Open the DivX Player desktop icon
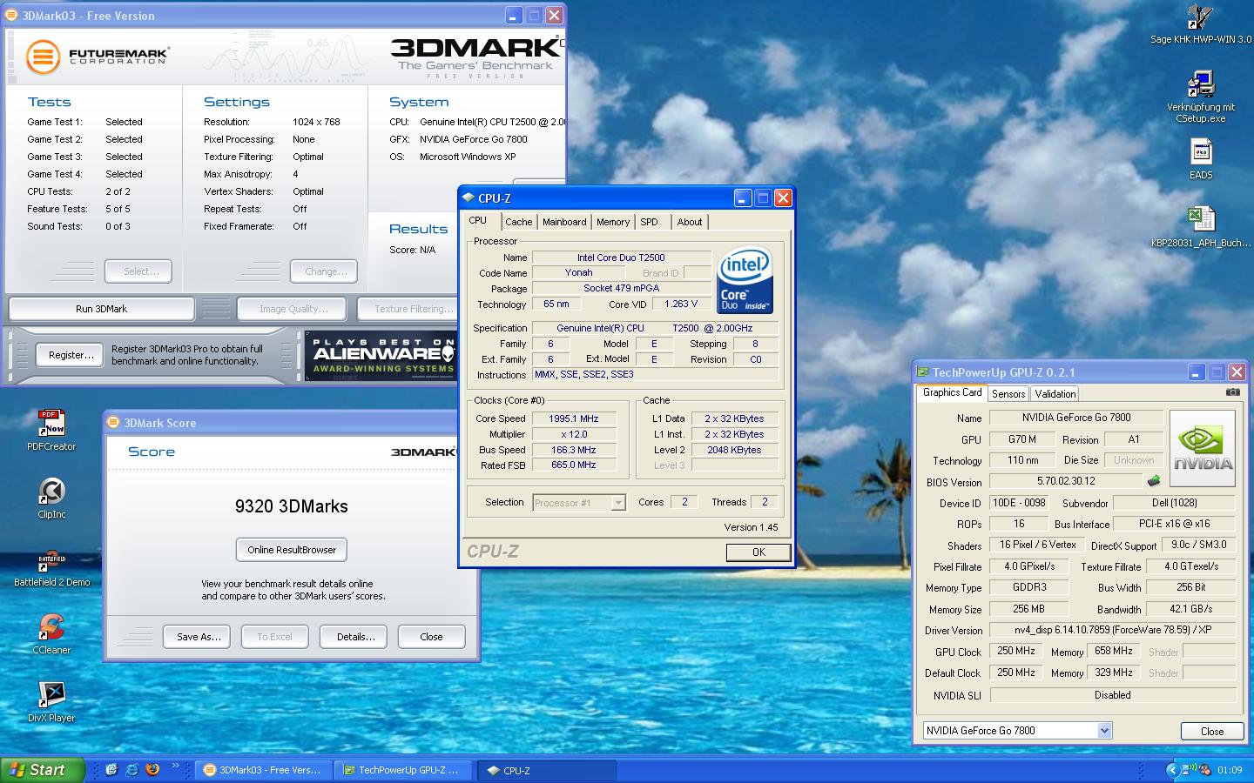Viewport: 1254px width, 783px height. pyautogui.click(x=51, y=695)
